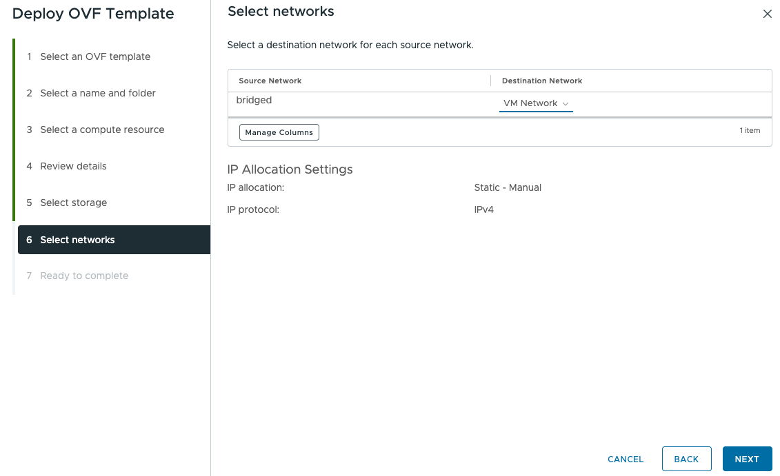The width and height of the screenshot is (780, 476).
Task: Return to step 5 Select storage
Action: click(74, 202)
